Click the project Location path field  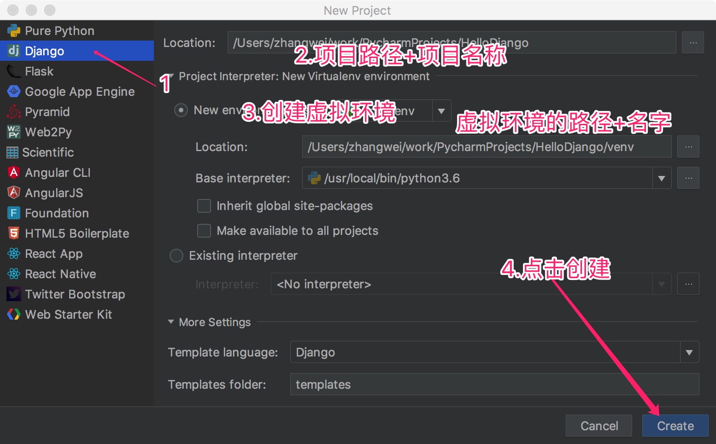click(452, 43)
